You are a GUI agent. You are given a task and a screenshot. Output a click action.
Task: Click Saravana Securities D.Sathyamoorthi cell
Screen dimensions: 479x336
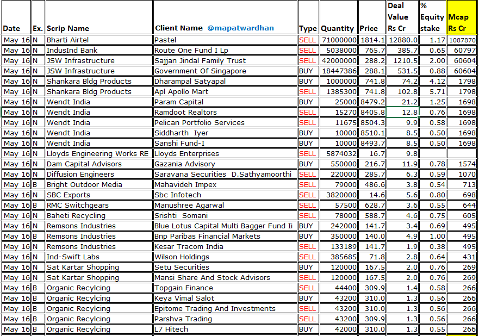[225, 175]
